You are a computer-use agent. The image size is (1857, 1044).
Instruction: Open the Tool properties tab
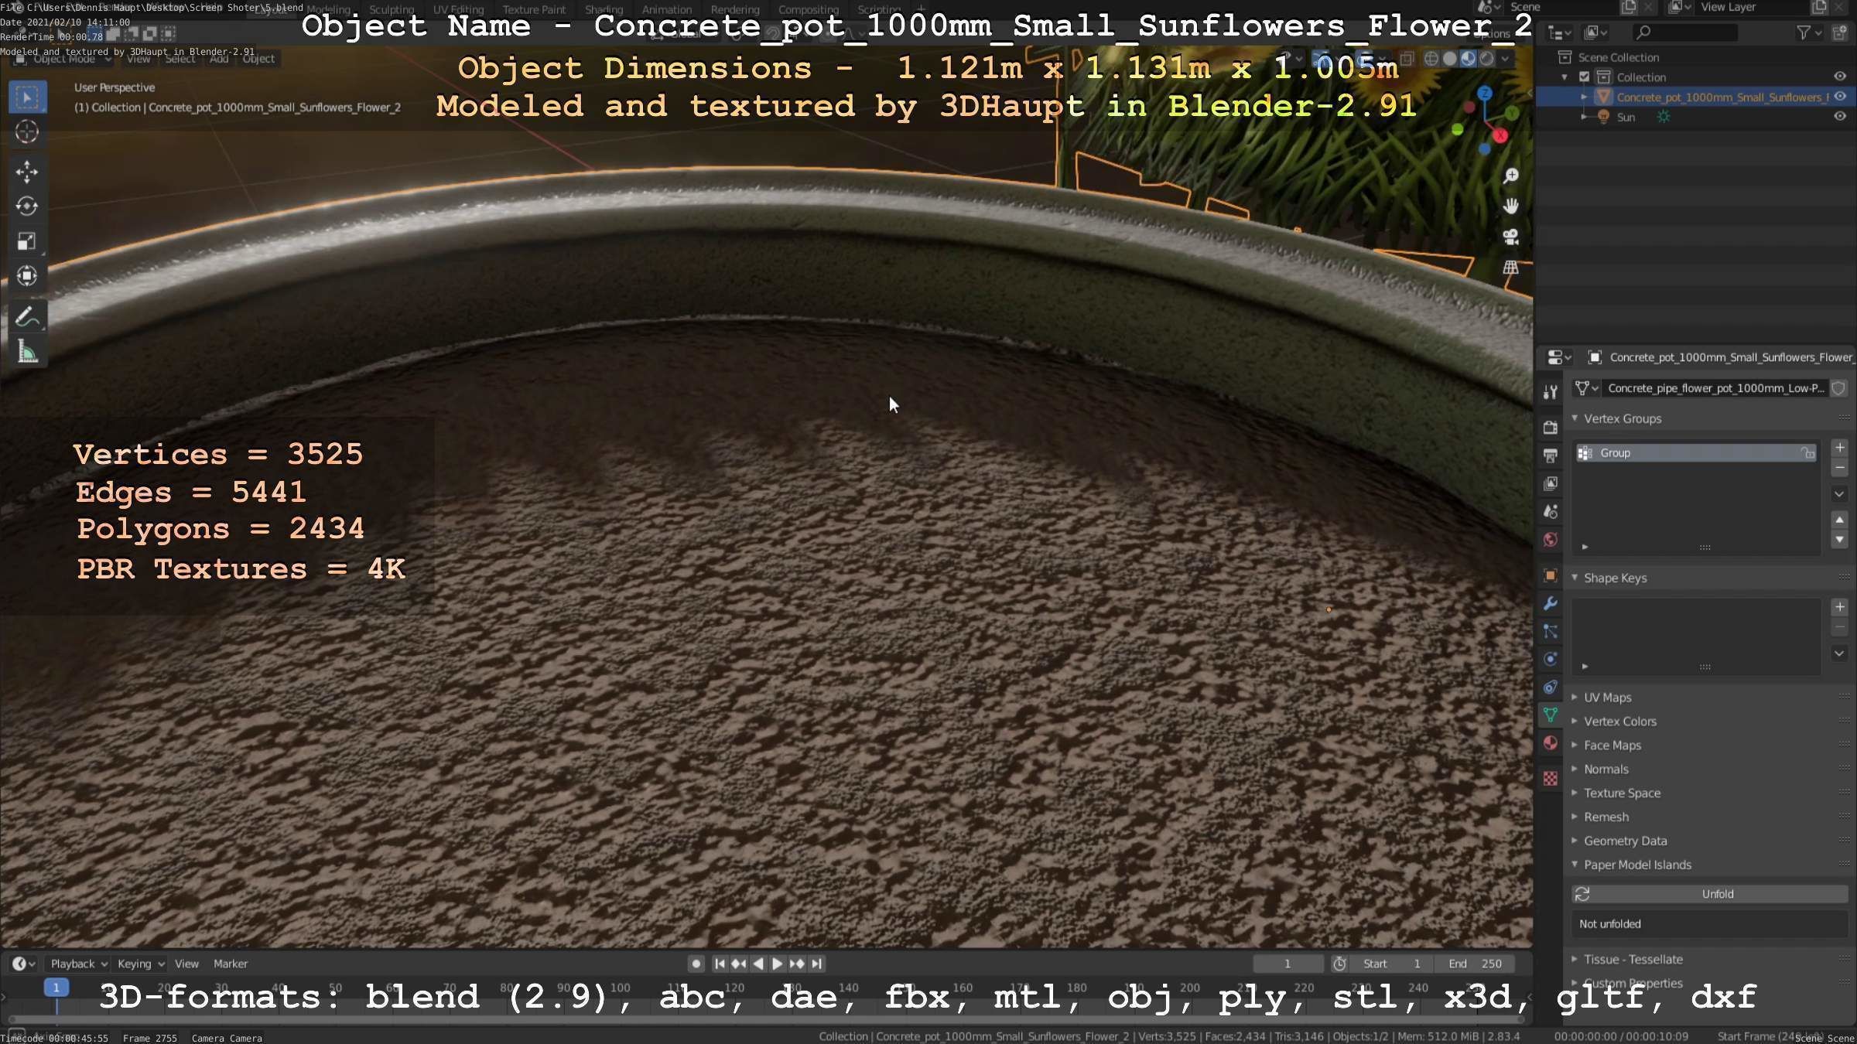pyautogui.click(x=1550, y=392)
